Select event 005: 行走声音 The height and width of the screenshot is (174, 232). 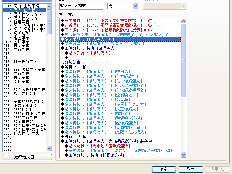tap(24, 22)
